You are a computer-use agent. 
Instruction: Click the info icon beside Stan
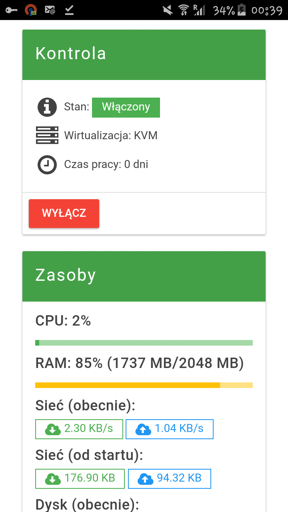(47, 107)
